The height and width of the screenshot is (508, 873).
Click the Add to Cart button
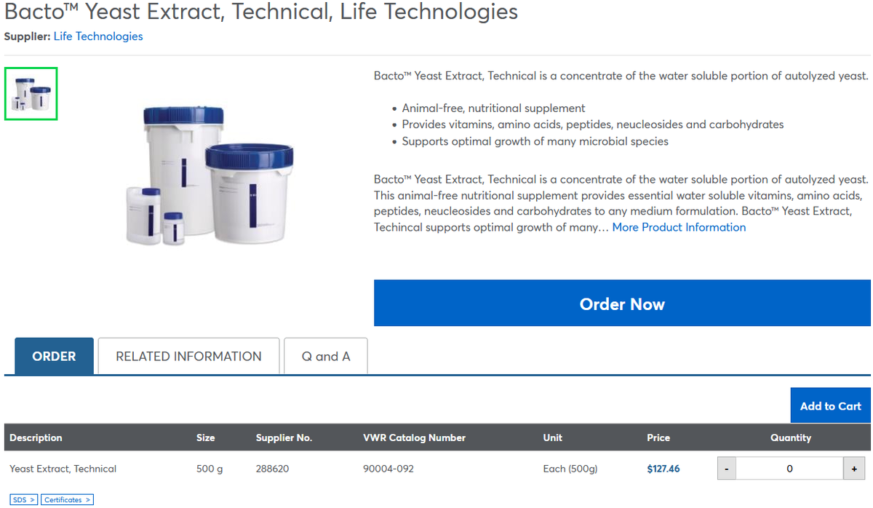point(831,405)
